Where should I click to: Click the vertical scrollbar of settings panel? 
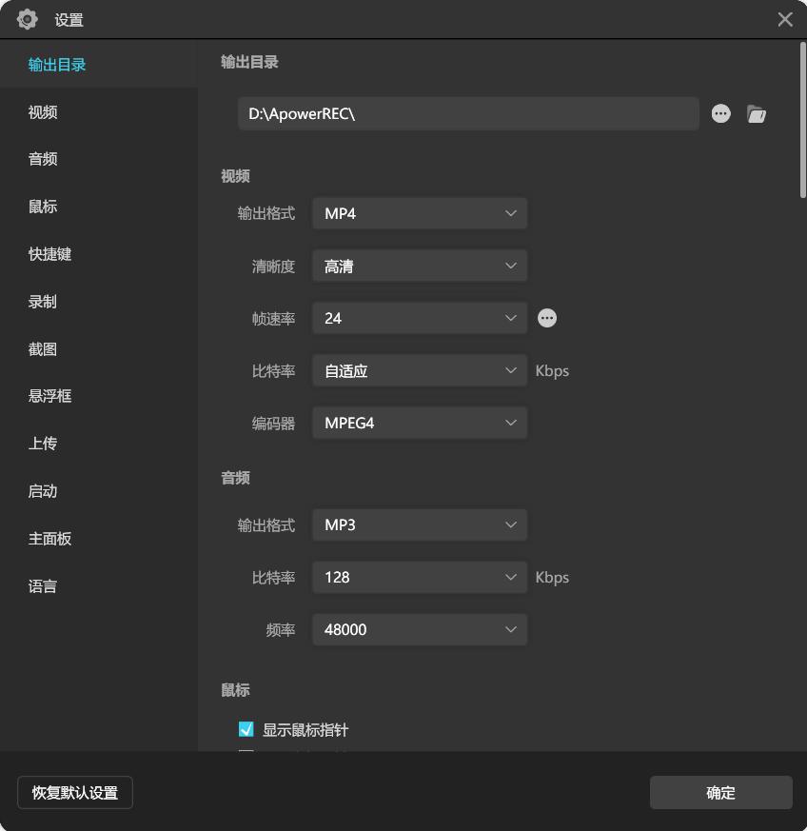pyautogui.click(x=803, y=120)
